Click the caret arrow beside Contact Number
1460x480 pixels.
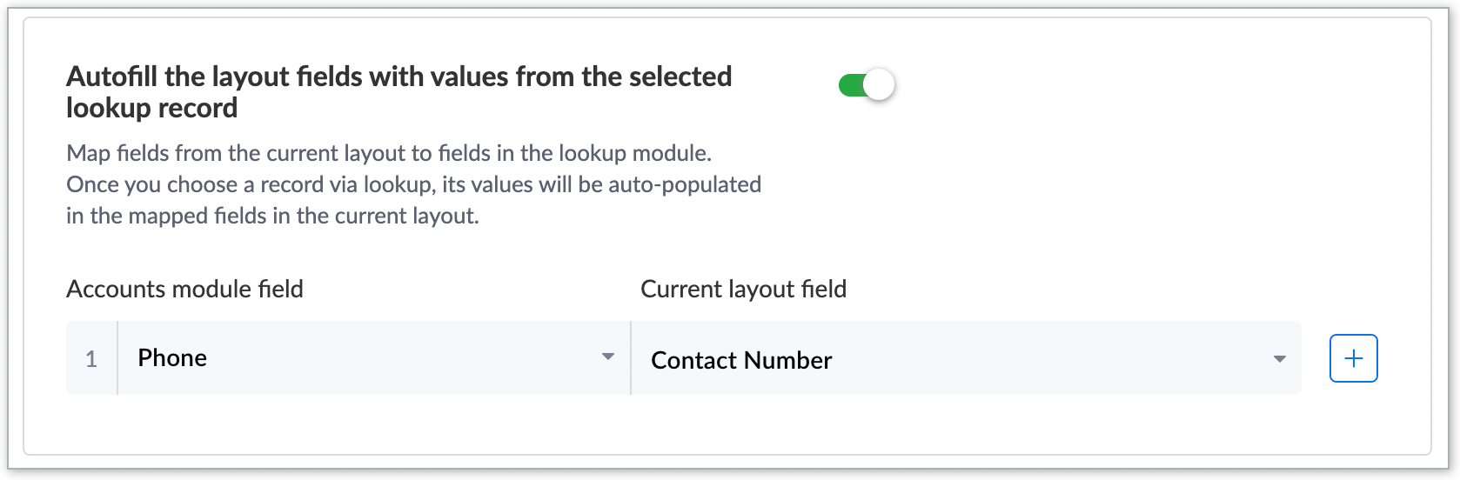click(1279, 359)
